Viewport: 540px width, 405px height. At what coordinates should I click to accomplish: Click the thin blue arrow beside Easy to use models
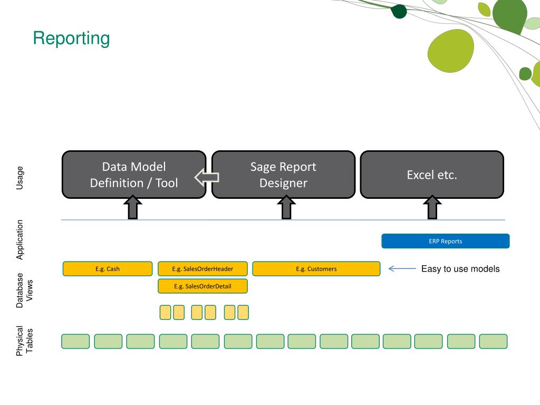(402, 268)
